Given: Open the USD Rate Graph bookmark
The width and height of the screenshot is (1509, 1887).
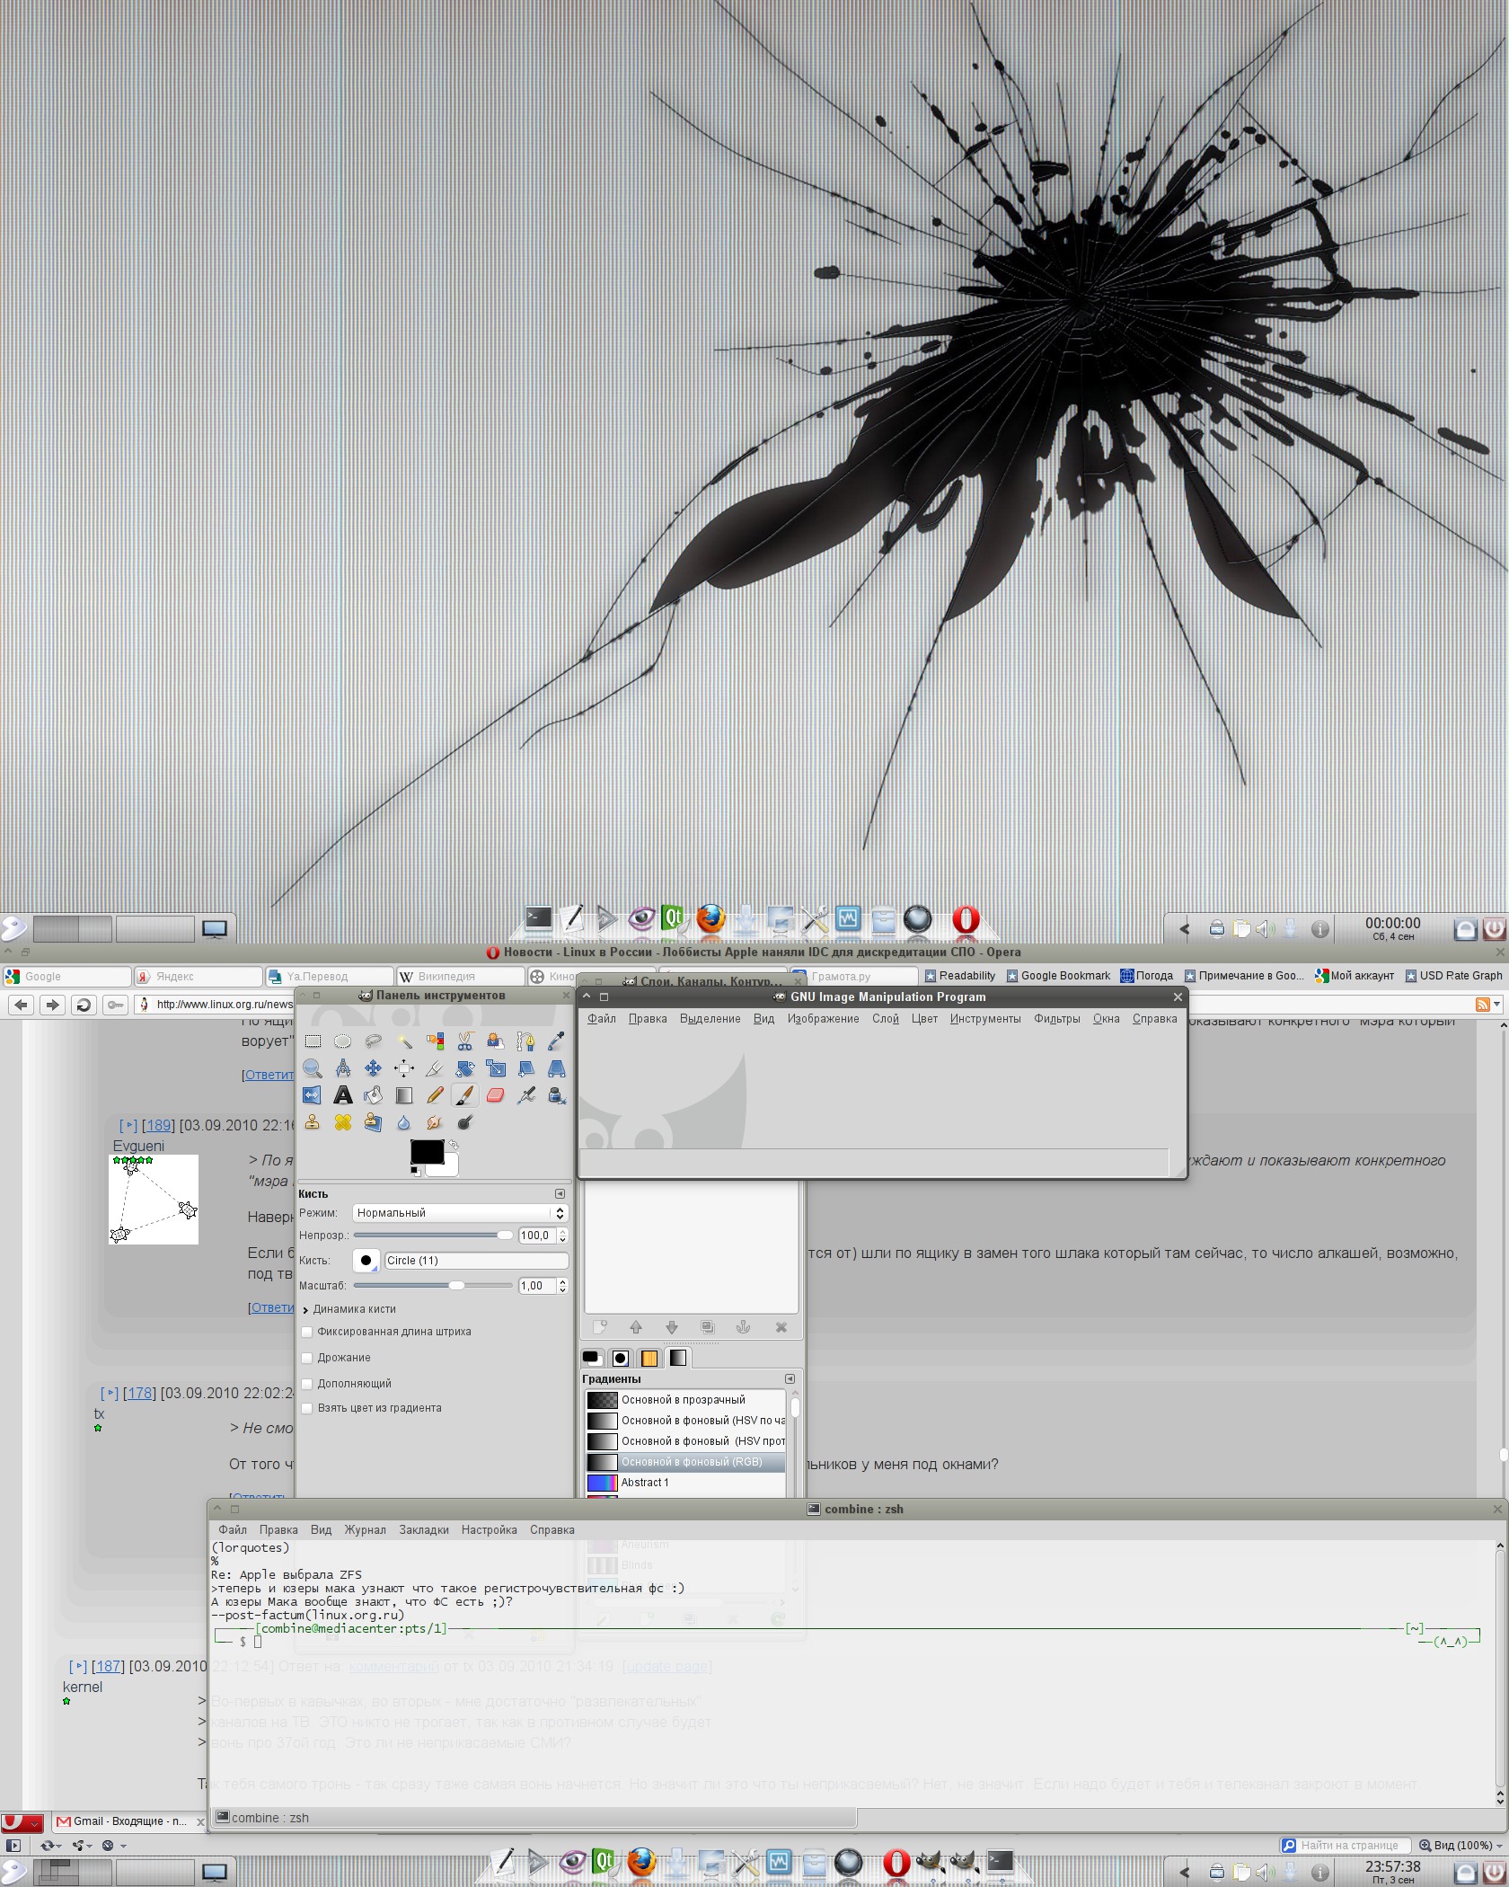Looking at the screenshot, I should pyautogui.click(x=1454, y=976).
